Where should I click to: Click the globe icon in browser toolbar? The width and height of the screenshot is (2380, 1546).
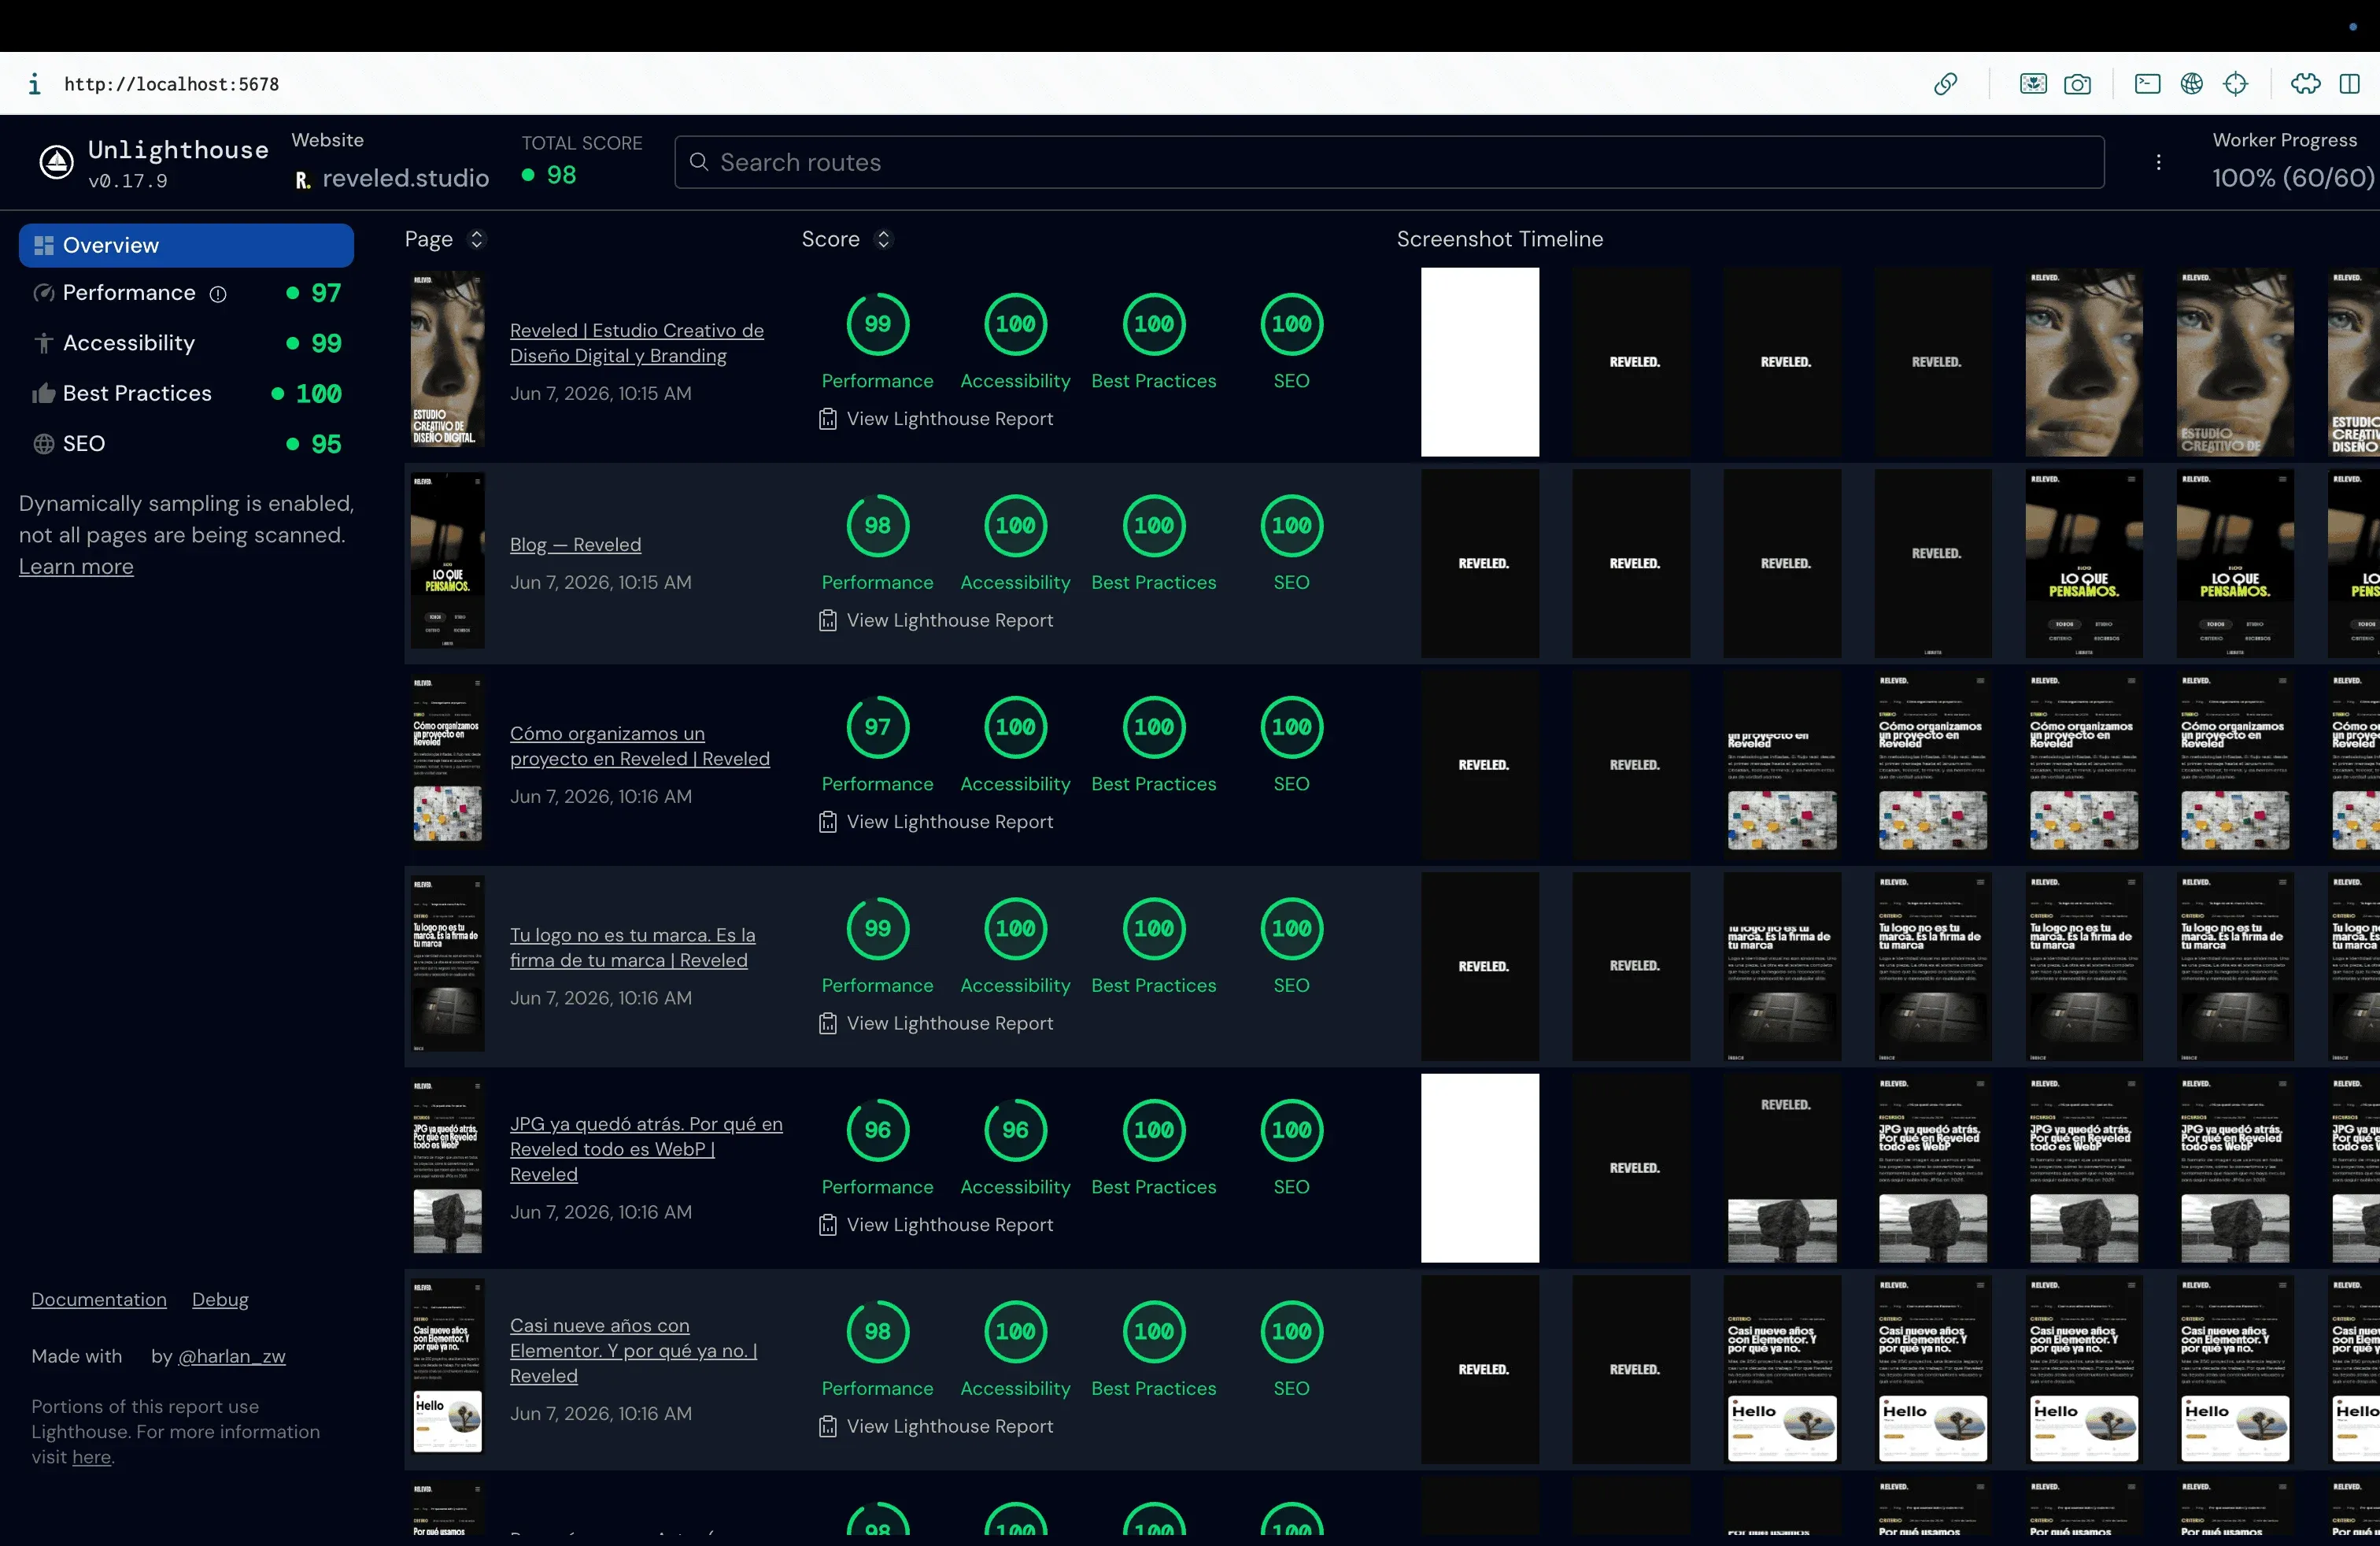click(x=2191, y=84)
